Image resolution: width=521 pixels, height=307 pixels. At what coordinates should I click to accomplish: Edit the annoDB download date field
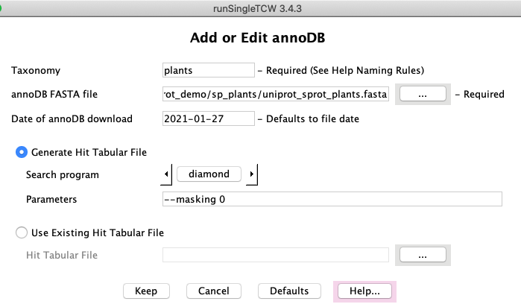click(208, 118)
